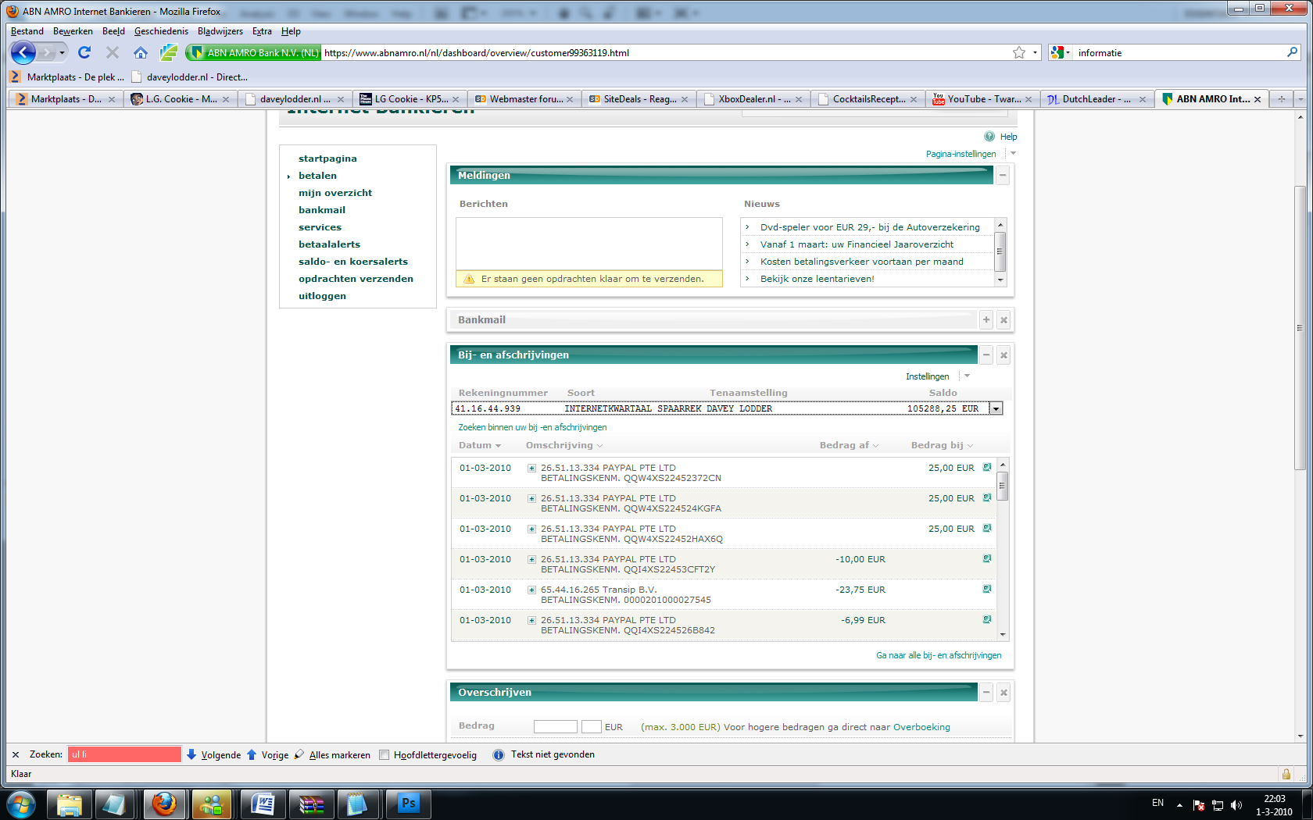Switch to the Webmaster forum tab
This screenshot has height=820, width=1313.
tap(524, 99)
